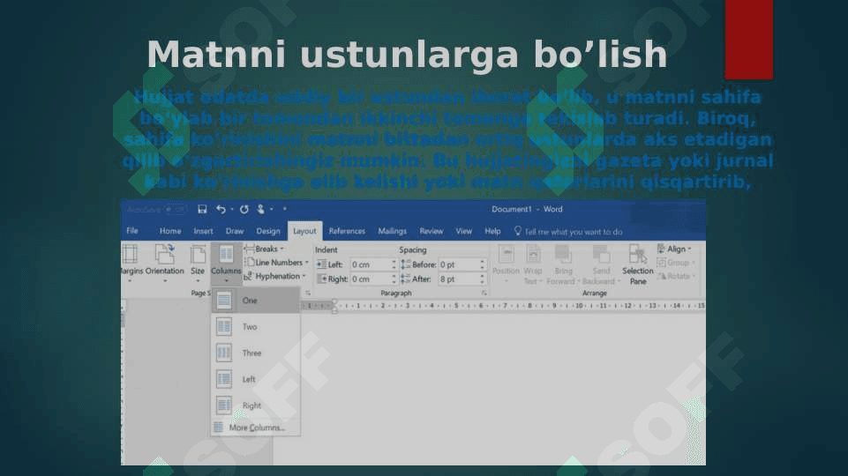The height and width of the screenshot is (476, 848).
Task: Open the Line Numbers dropdown
Action: click(279, 263)
